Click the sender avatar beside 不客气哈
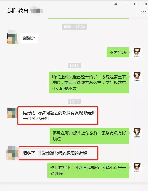 [x=137, y=52]
